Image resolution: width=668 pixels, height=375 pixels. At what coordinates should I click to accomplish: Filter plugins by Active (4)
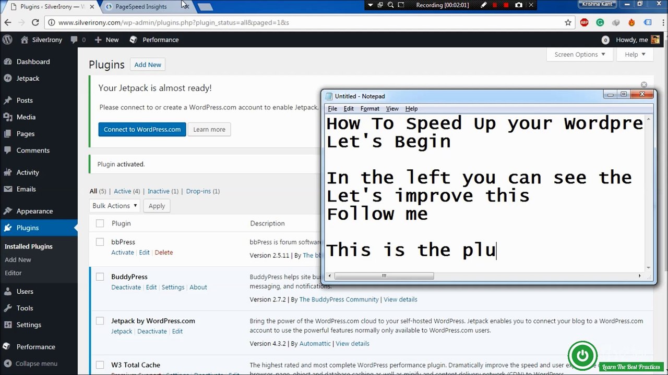127,191
